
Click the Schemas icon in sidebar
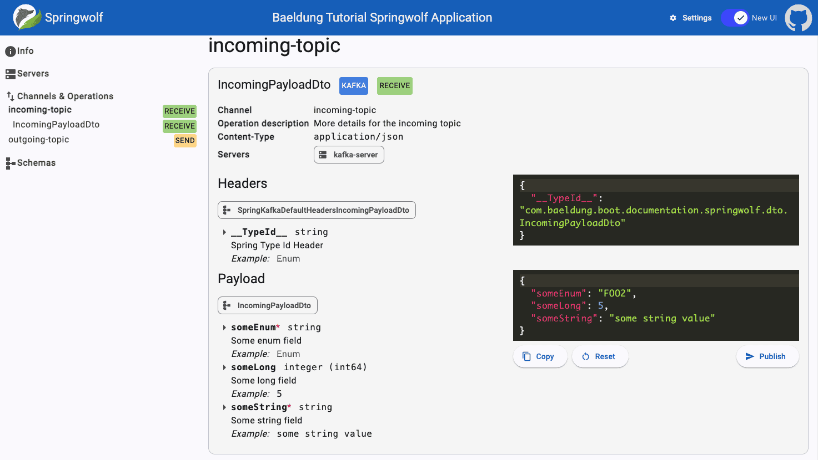click(10, 163)
